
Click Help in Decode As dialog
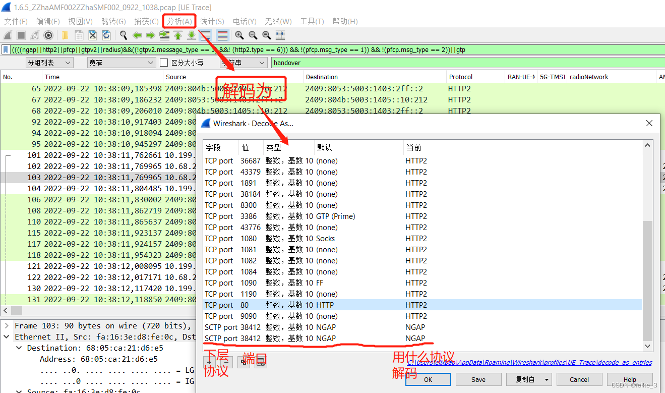(x=630, y=379)
